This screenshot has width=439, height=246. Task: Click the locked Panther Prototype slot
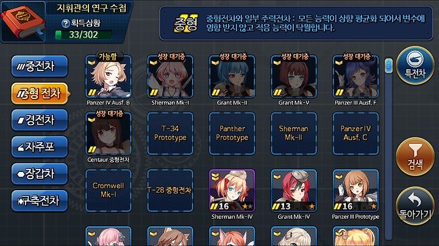pyautogui.click(x=232, y=133)
